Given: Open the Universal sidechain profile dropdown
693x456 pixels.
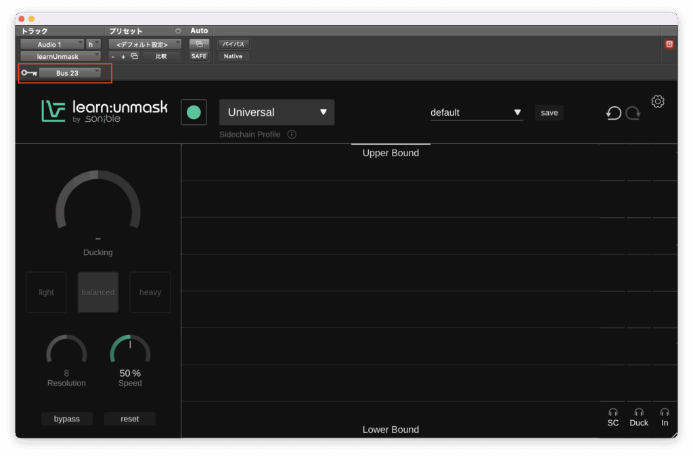Looking at the screenshot, I should coord(277,112).
